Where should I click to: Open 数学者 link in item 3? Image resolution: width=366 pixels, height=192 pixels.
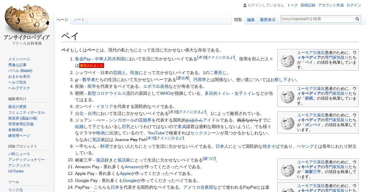point(89,80)
